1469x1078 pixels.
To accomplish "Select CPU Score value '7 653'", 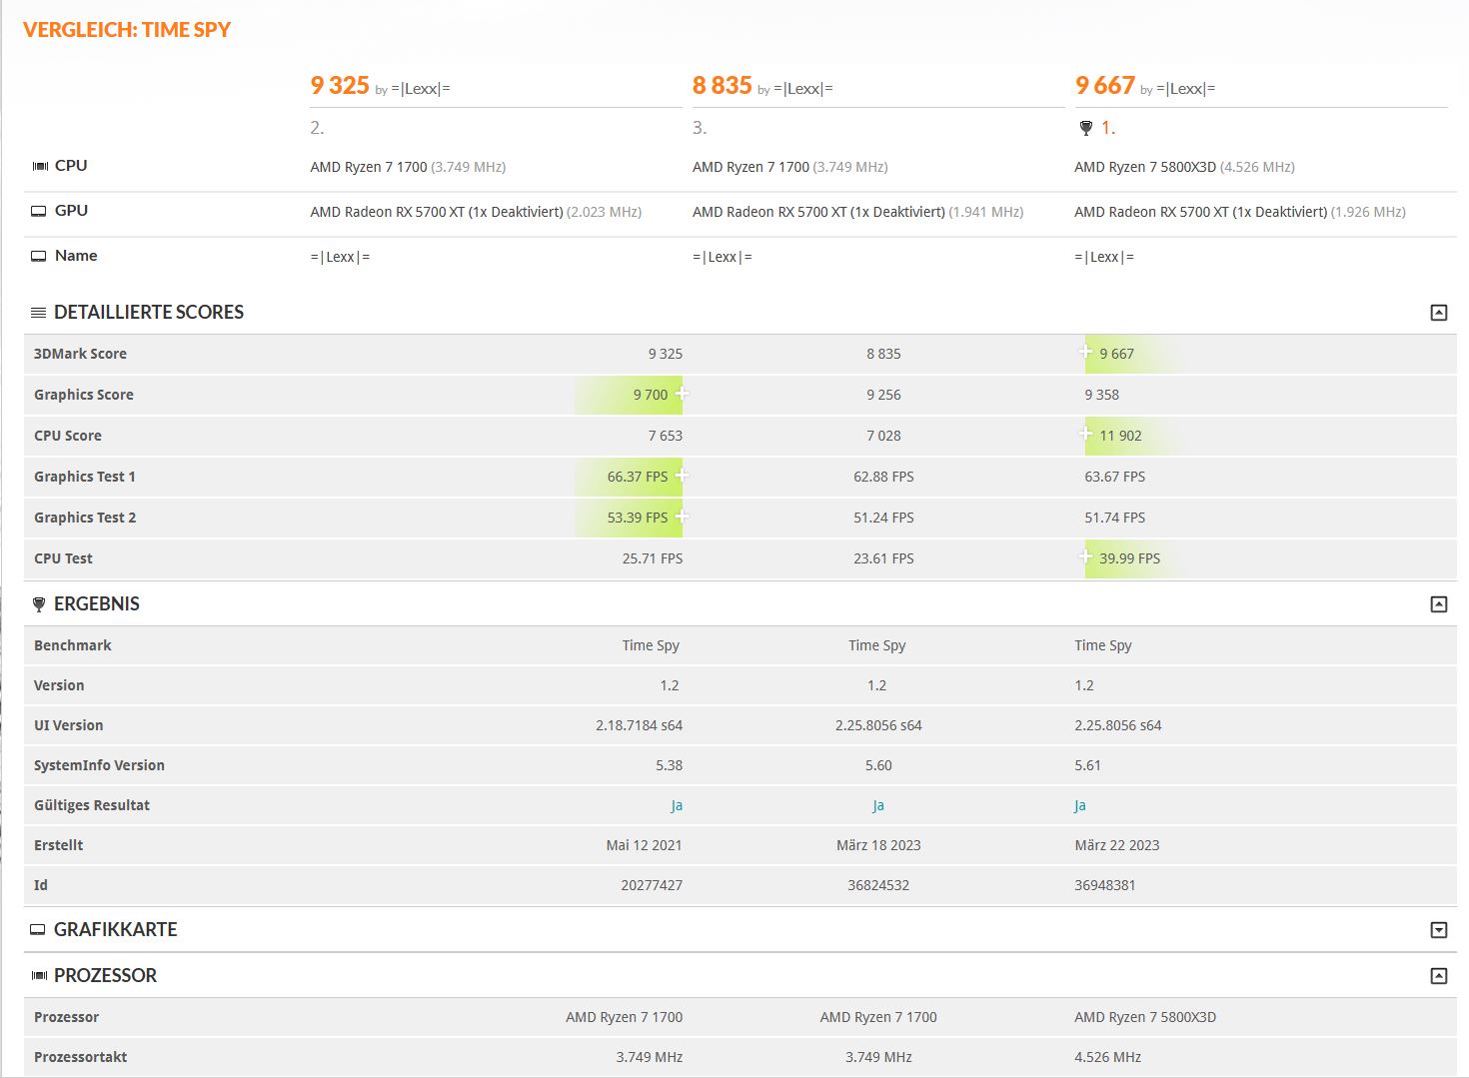I will (x=666, y=436).
